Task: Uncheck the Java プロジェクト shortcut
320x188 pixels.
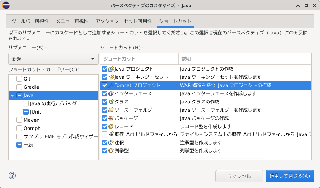Action: click(x=105, y=69)
